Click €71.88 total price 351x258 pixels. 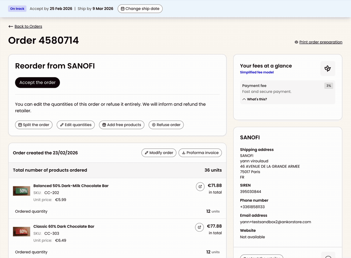click(x=215, y=186)
